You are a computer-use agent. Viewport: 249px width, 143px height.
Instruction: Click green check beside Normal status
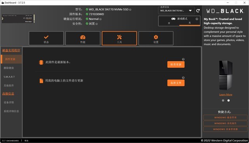pyautogui.click(x=87, y=19)
